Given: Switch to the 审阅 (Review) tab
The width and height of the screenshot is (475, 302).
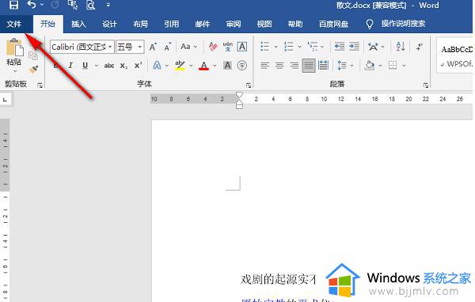Looking at the screenshot, I should pyautogui.click(x=234, y=24).
